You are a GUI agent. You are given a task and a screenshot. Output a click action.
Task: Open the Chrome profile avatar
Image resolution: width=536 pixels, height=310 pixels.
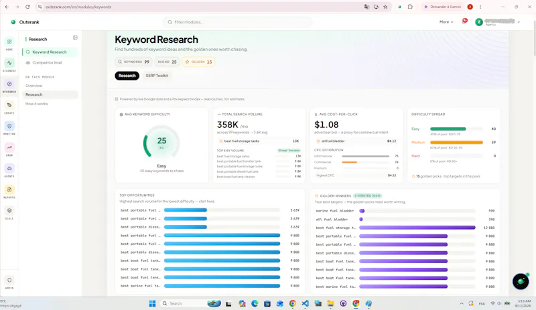click(470, 7)
